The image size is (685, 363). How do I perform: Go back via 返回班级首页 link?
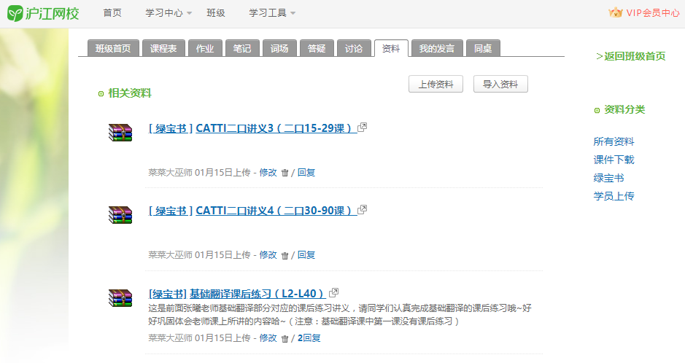tap(631, 56)
